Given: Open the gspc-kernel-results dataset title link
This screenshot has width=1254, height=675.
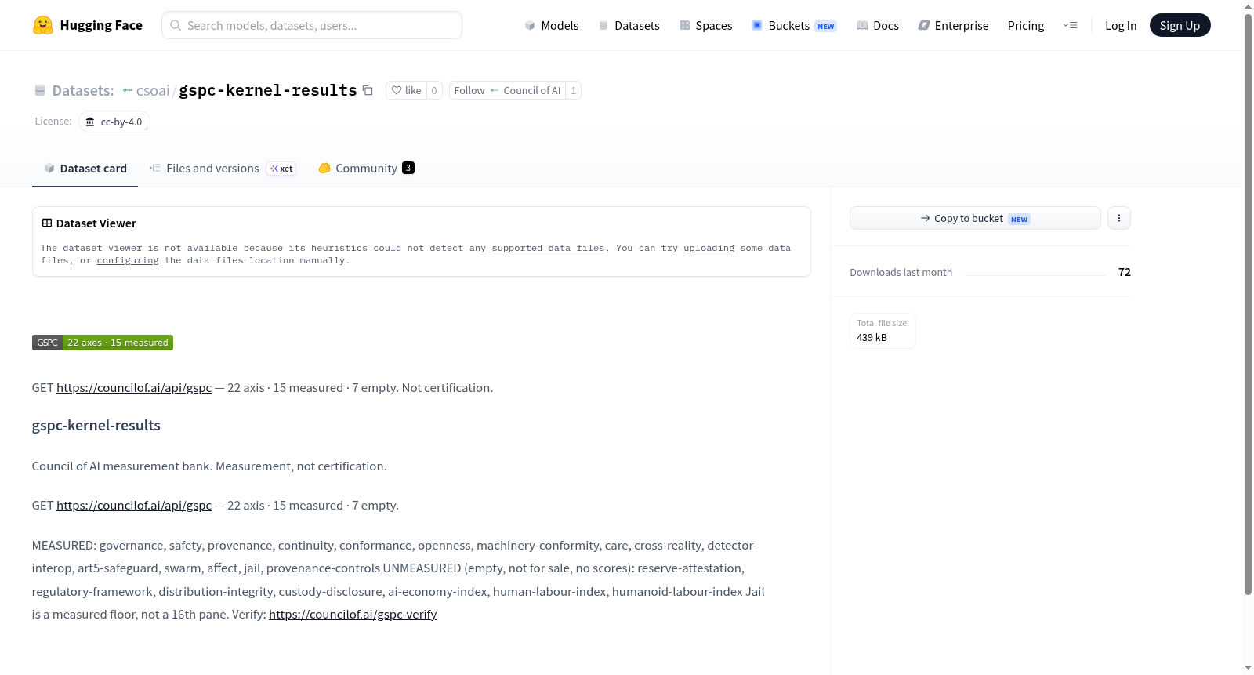Looking at the screenshot, I should (268, 90).
